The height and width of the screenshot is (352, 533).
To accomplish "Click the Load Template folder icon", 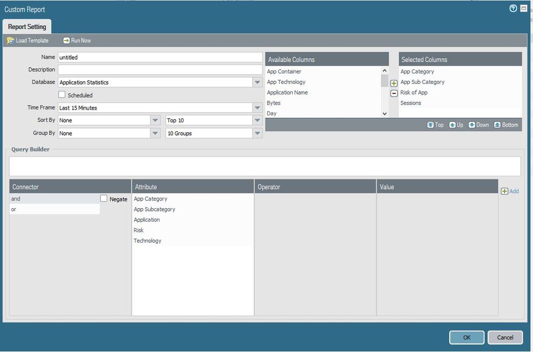I will 11,41.
